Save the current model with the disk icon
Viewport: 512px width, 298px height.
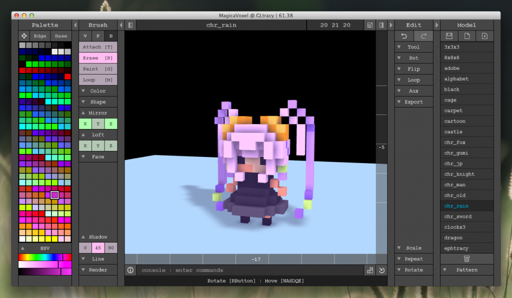pos(448,36)
